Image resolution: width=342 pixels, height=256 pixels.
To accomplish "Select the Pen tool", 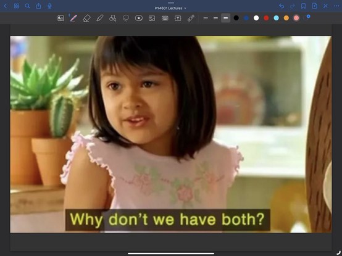I will tap(73, 18).
